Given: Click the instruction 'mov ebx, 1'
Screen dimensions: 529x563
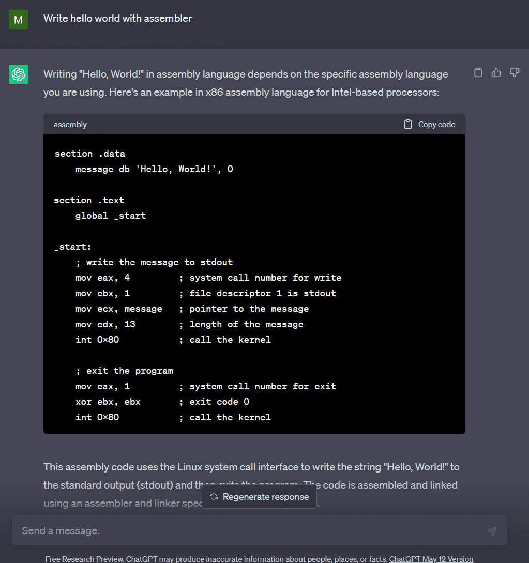Looking at the screenshot, I should pos(103,293).
